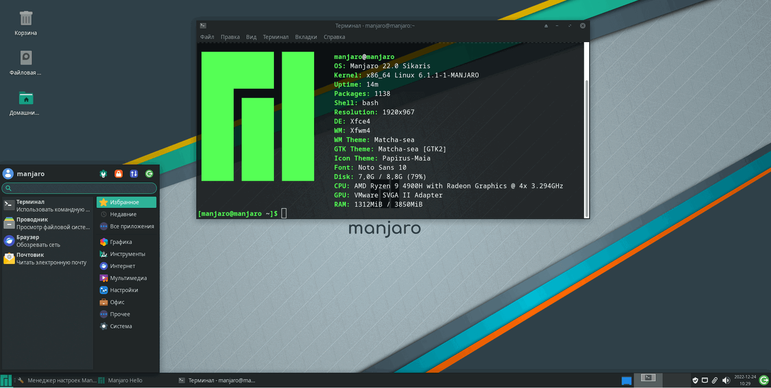Launch Терминал from the favorites list
Screen dimensions: 771x388
[48, 205]
